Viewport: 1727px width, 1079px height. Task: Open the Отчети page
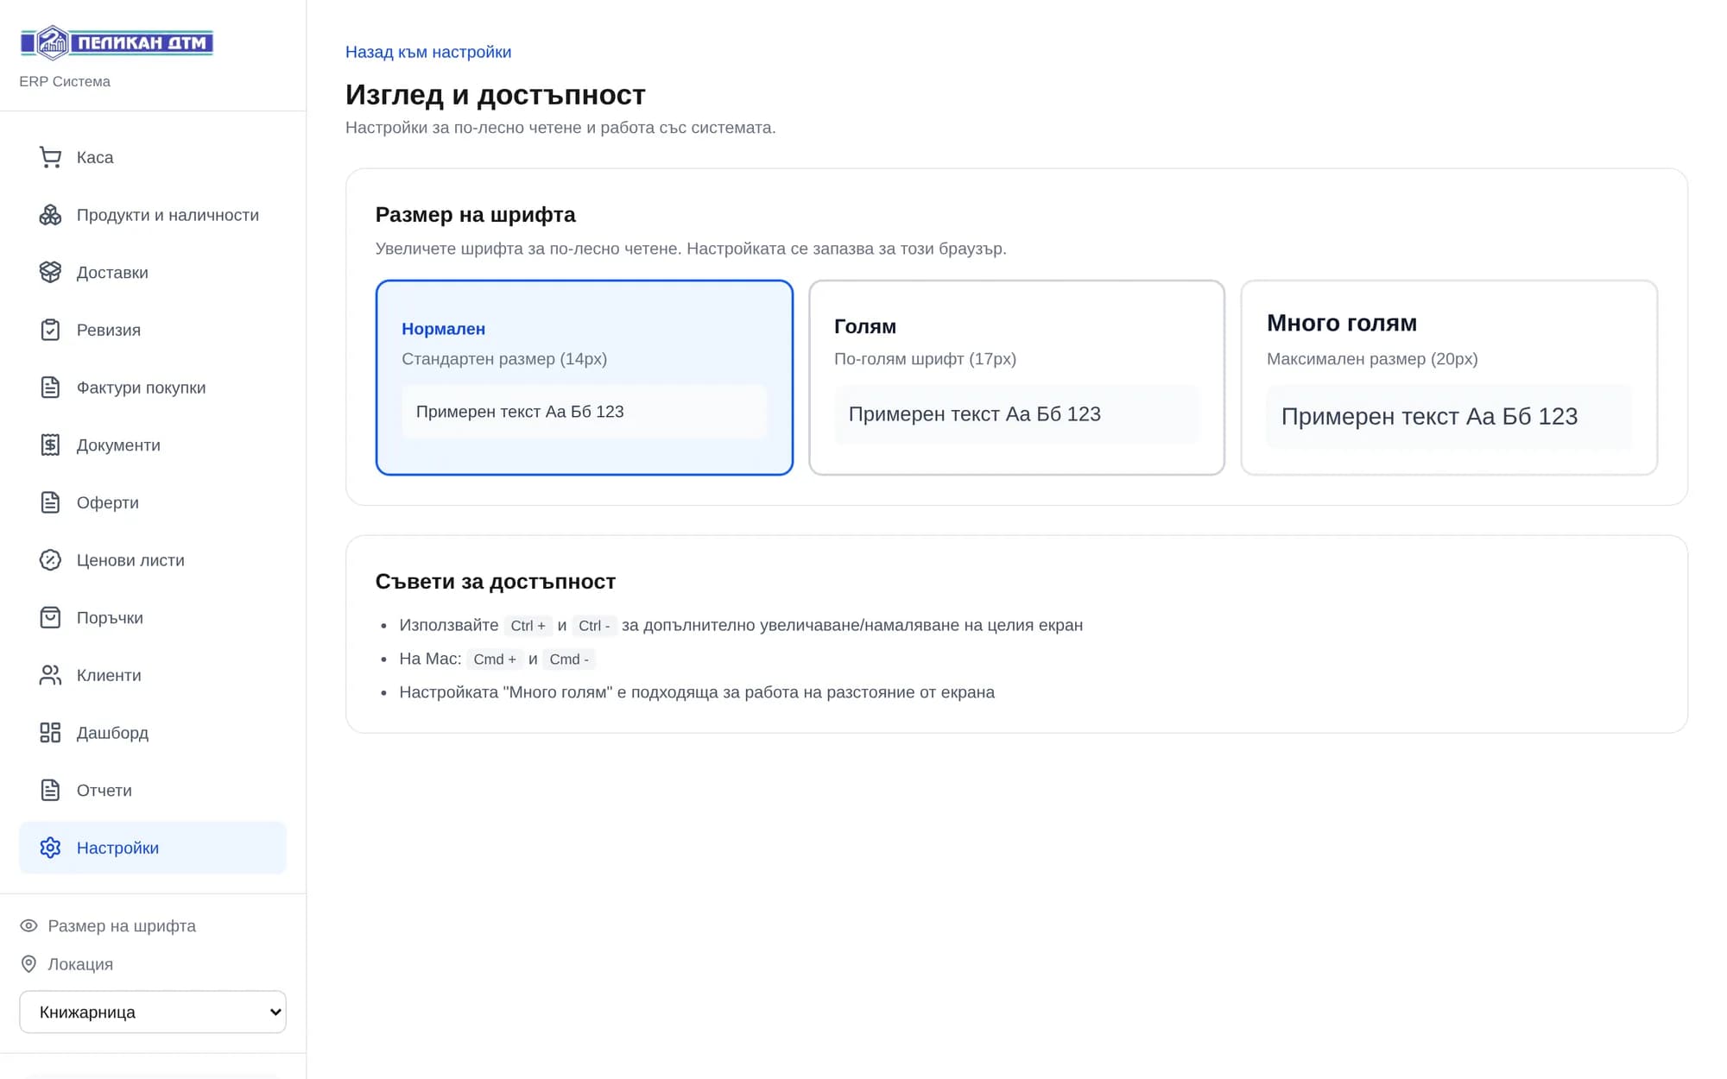point(153,790)
